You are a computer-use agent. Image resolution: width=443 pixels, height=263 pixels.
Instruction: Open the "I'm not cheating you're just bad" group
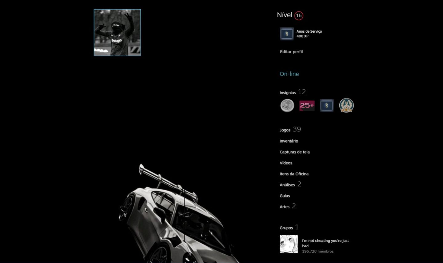[325, 243]
